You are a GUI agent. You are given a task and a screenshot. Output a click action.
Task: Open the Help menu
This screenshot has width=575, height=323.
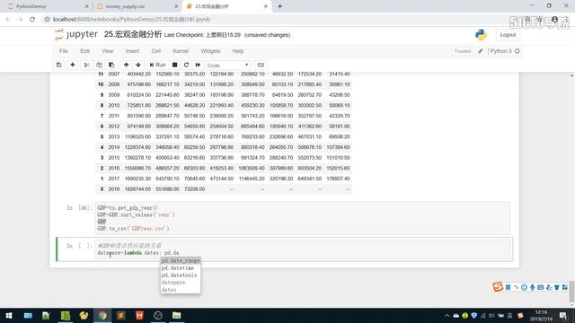point(238,51)
